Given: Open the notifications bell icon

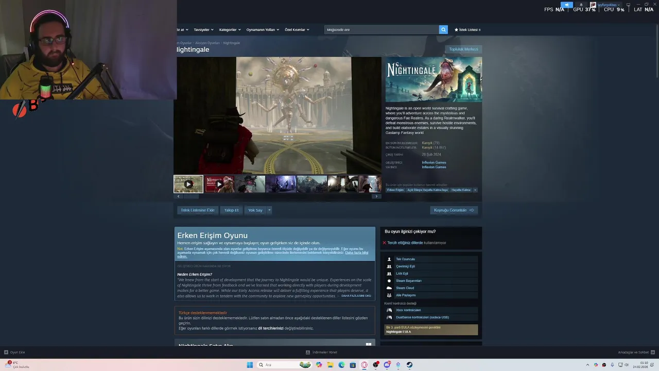Looking at the screenshot, I should [581, 5].
